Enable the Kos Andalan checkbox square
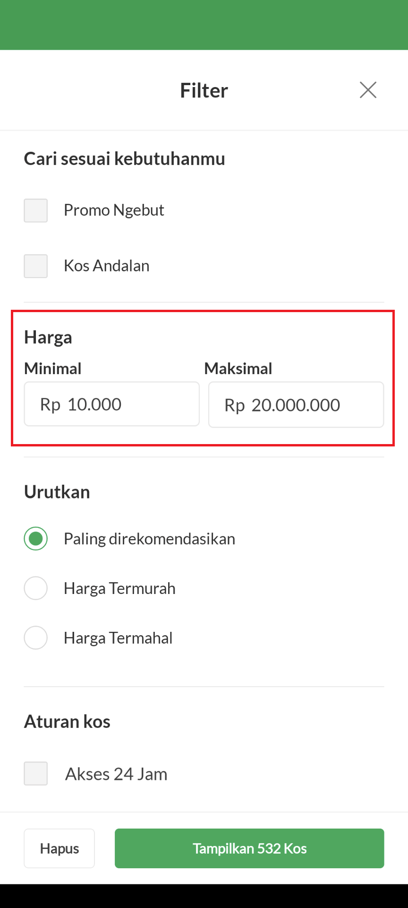Viewport: 408px width, 908px height. click(x=36, y=266)
